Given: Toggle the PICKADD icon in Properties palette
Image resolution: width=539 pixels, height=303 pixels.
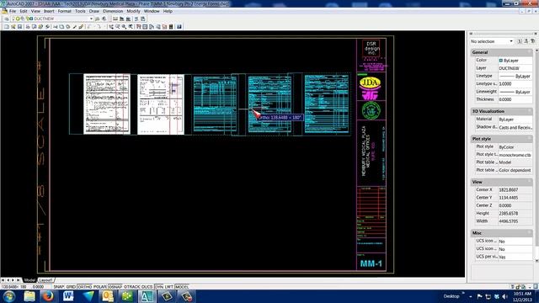Looking at the screenshot, I should click(520, 41).
